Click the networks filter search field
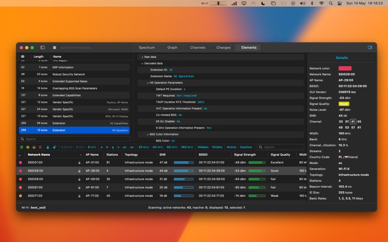 pyautogui.click(x=280, y=147)
